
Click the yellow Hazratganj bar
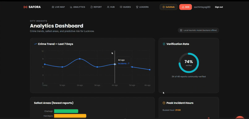click(70, 116)
